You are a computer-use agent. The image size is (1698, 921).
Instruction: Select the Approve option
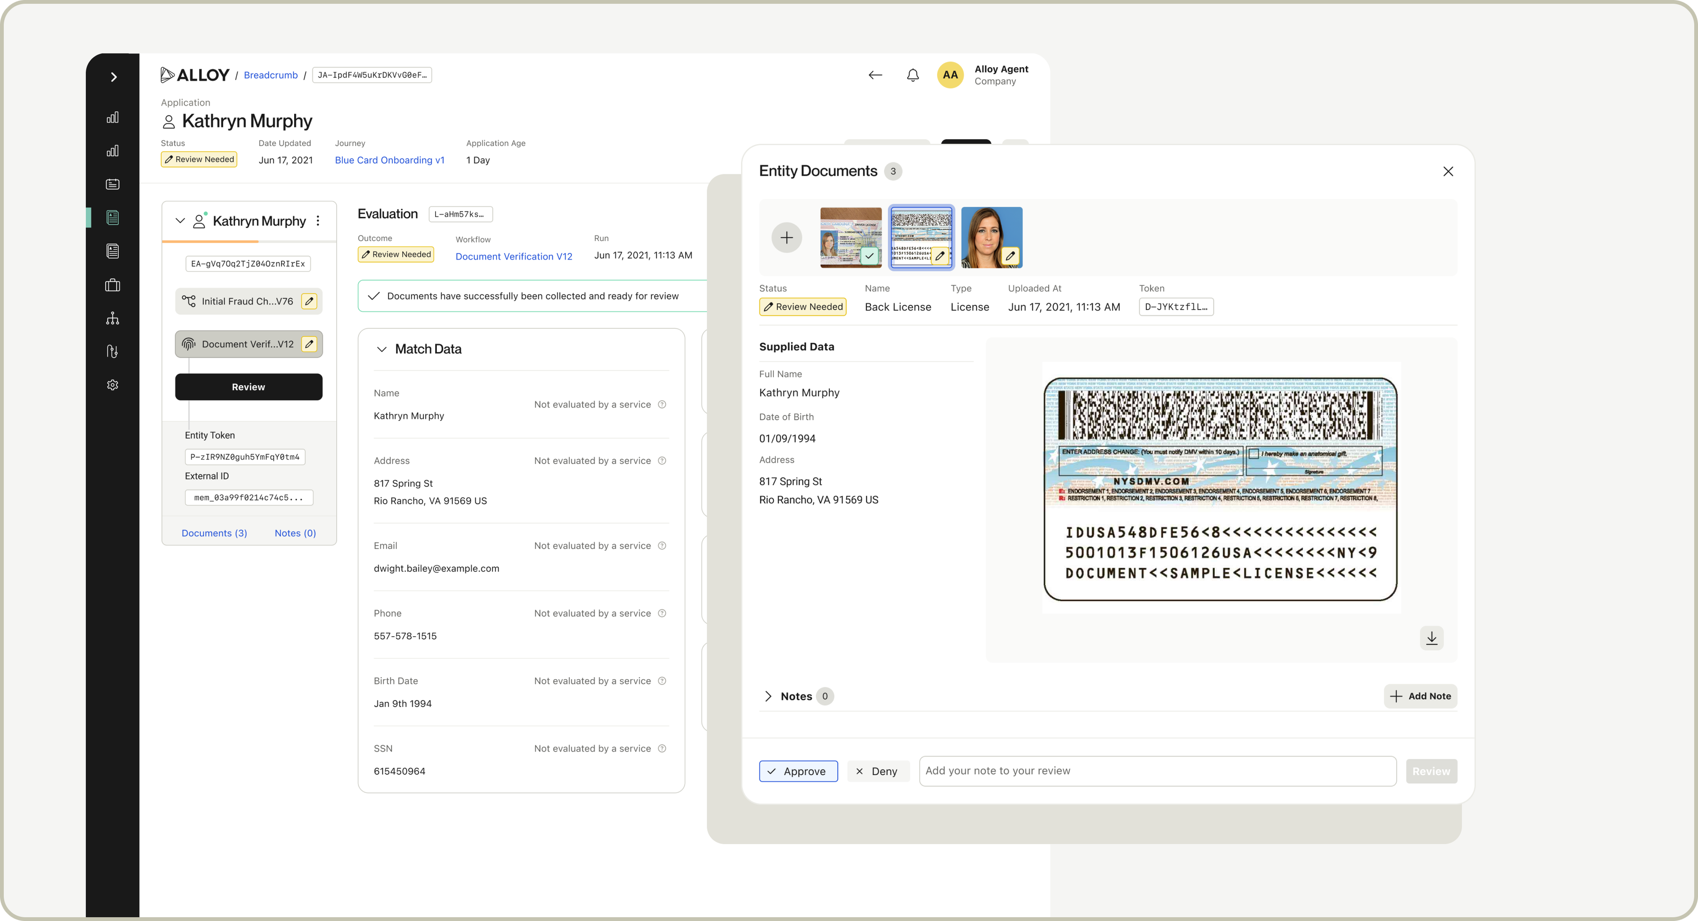pyautogui.click(x=798, y=771)
